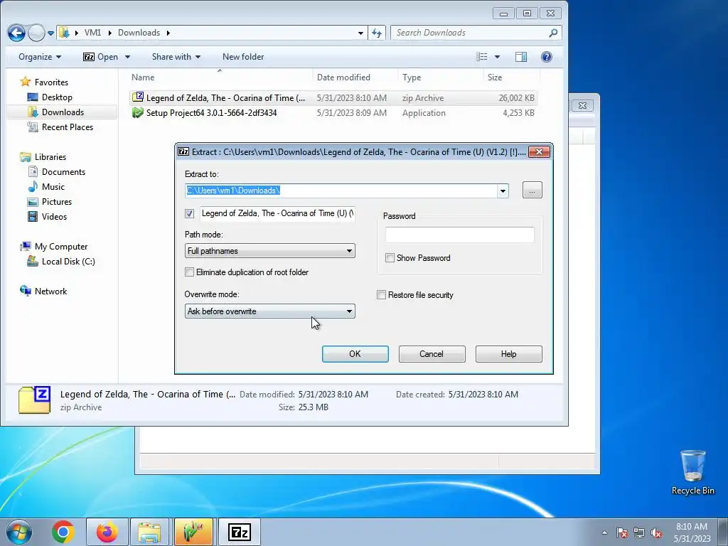Open the Overwrite mode dropdown
728x546 pixels.
point(269,311)
